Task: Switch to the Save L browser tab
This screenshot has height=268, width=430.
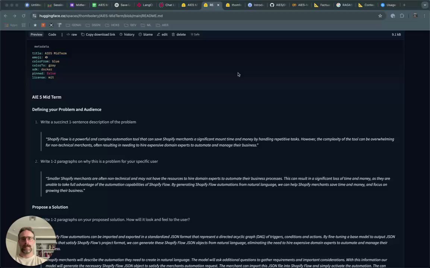Action: 123,5
